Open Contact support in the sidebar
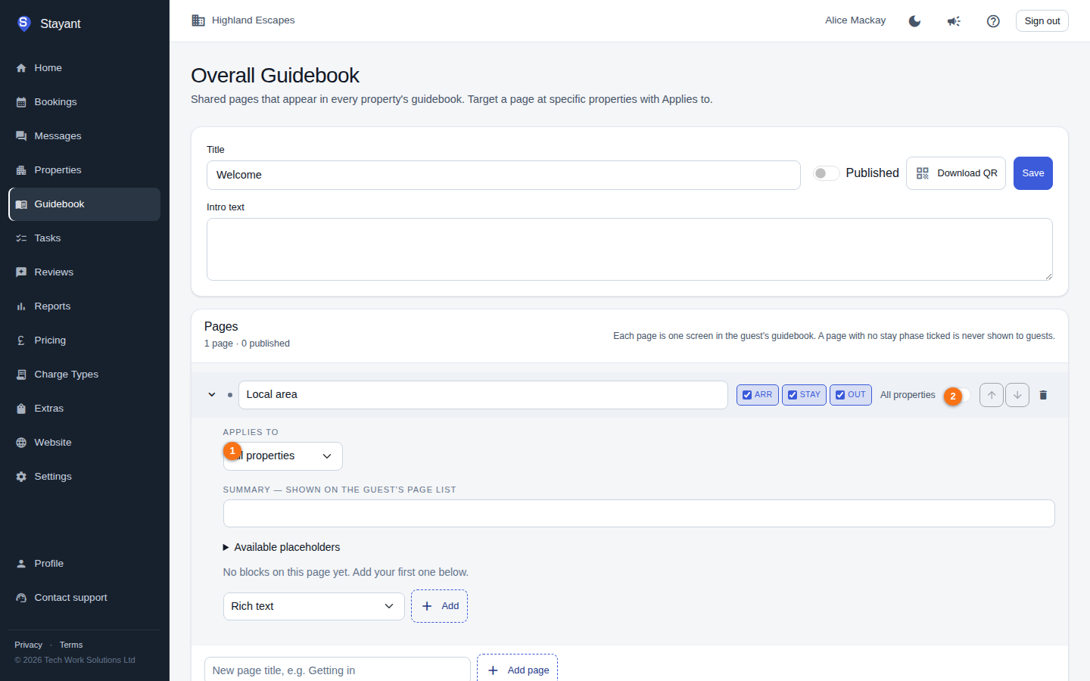1090x681 pixels. 84,598
